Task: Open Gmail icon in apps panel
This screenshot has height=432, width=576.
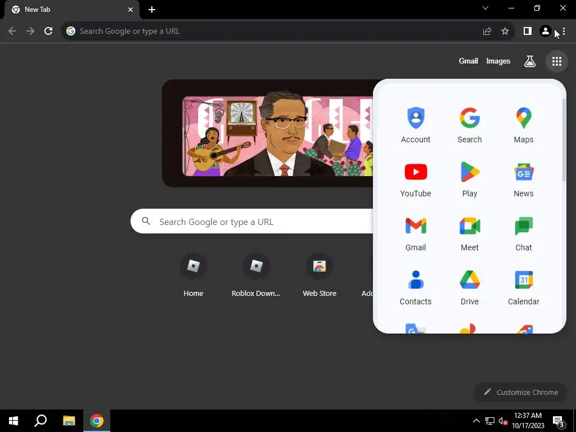Action: point(416,233)
